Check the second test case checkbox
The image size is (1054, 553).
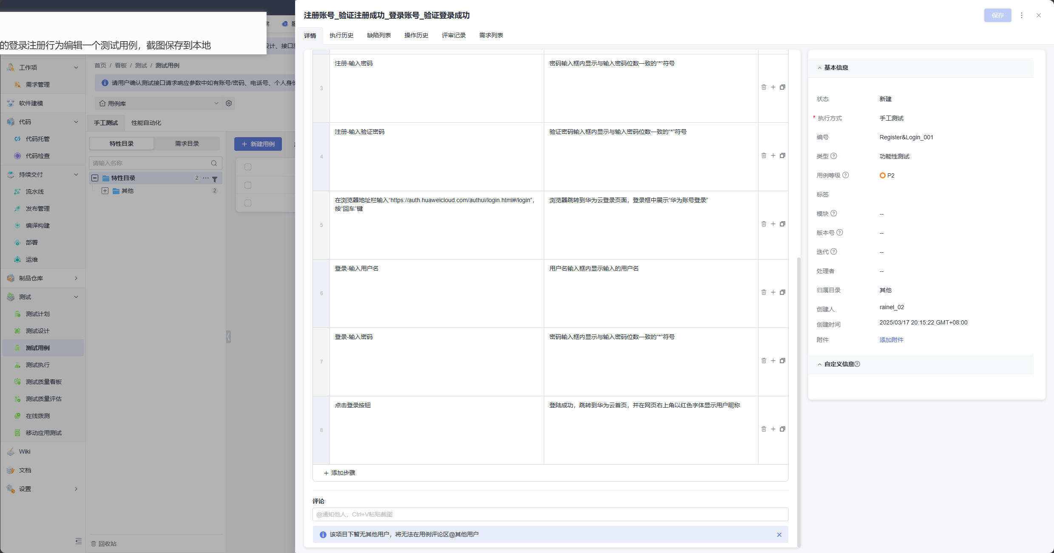point(248,185)
